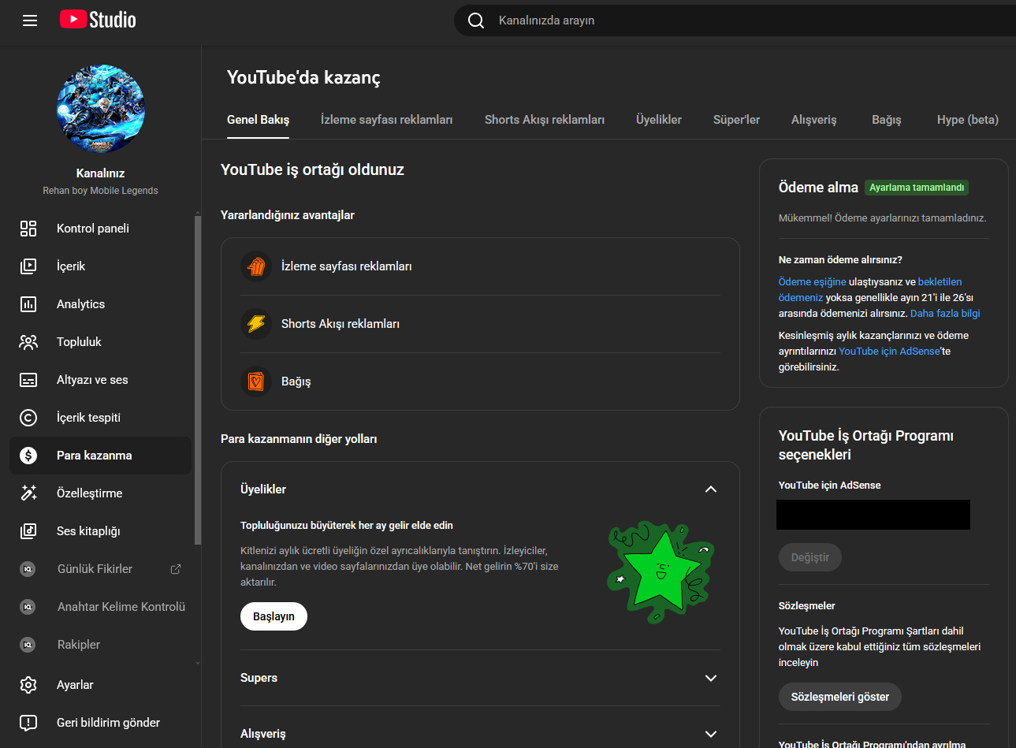Switch to the Hype (beta) tab
Screen dimensions: 1016x748
[x=968, y=120]
